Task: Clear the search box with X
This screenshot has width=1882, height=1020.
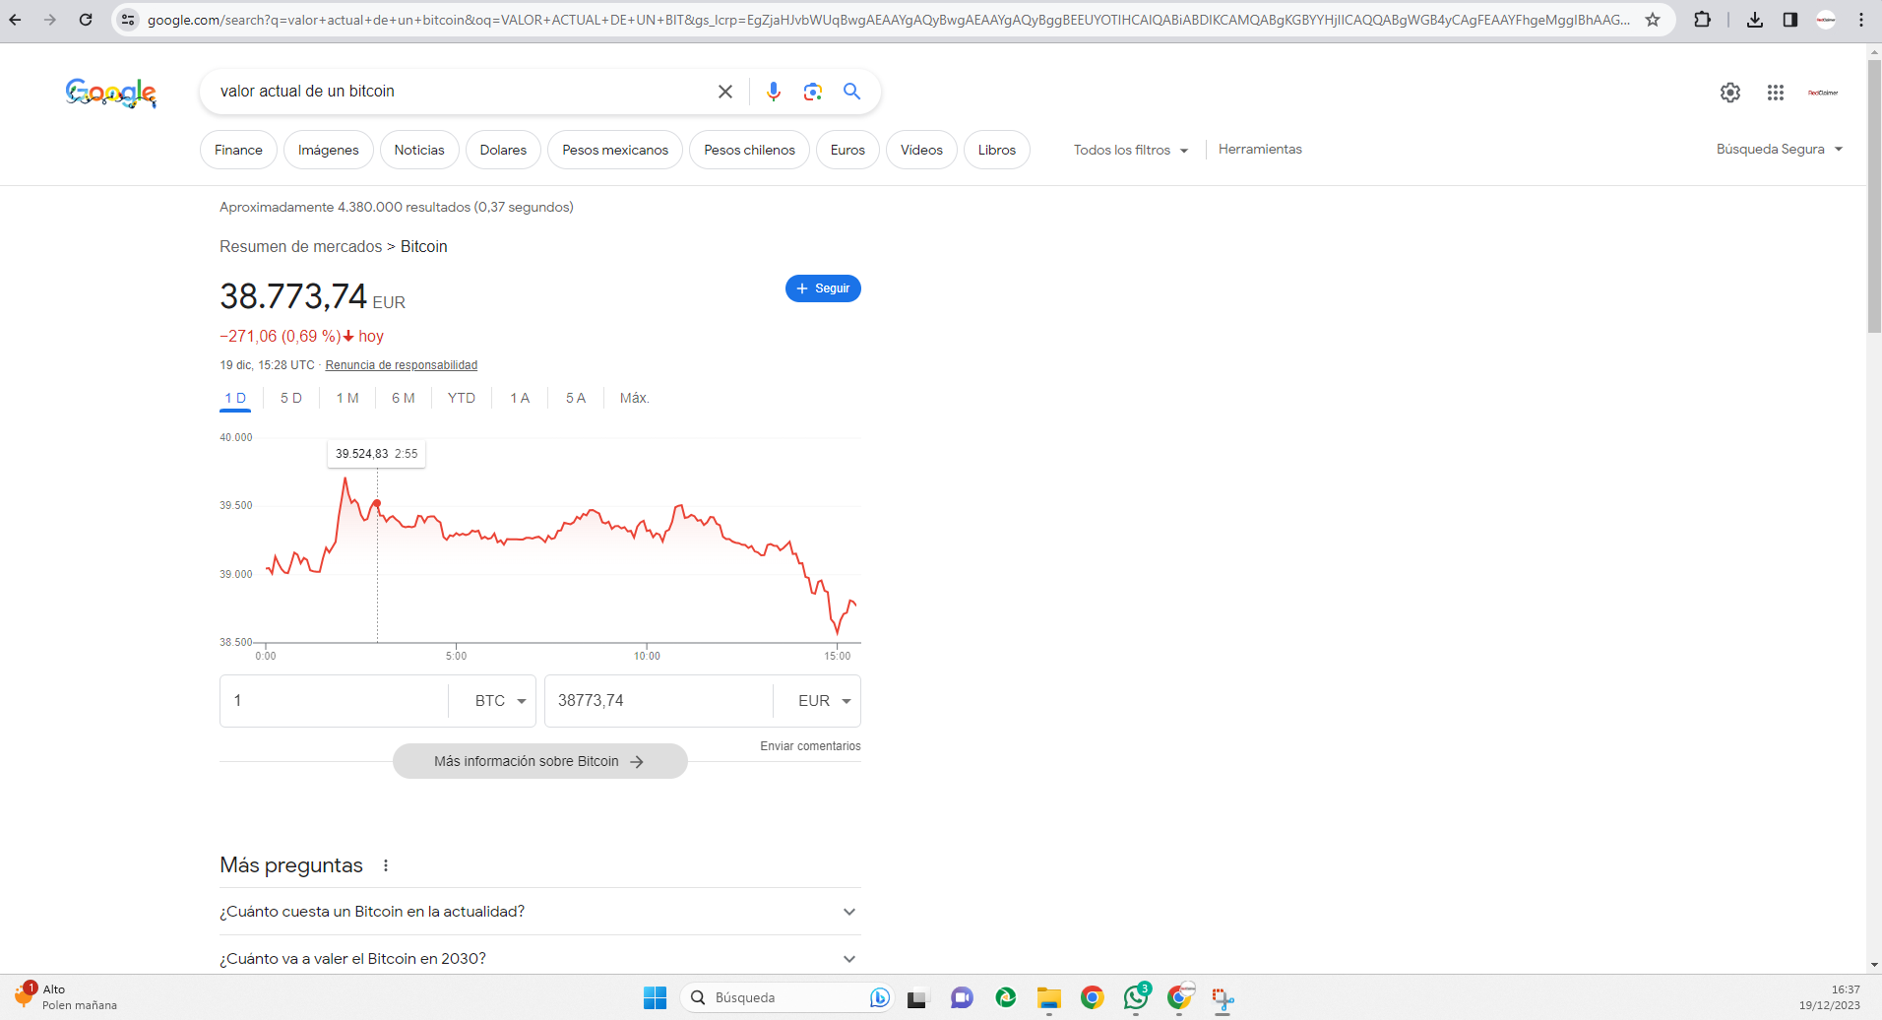Action: [x=725, y=92]
